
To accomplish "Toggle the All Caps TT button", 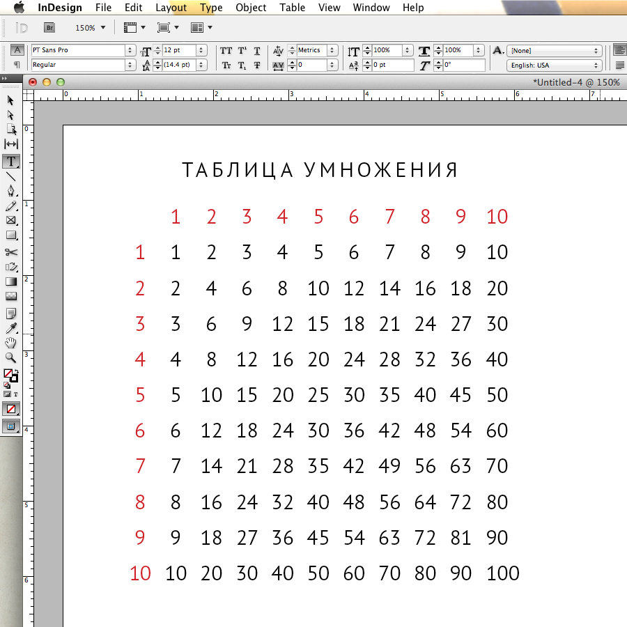I will [x=226, y=51].
